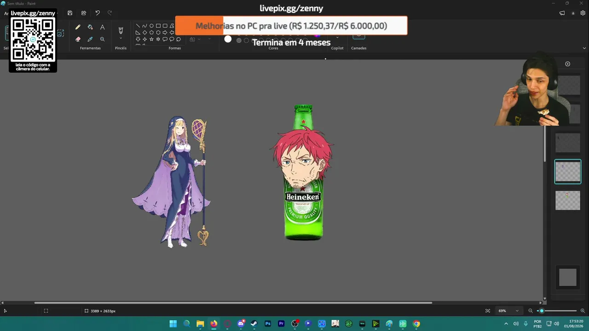
Task: Select the right arrow shape
Action: tap(165, 33)
